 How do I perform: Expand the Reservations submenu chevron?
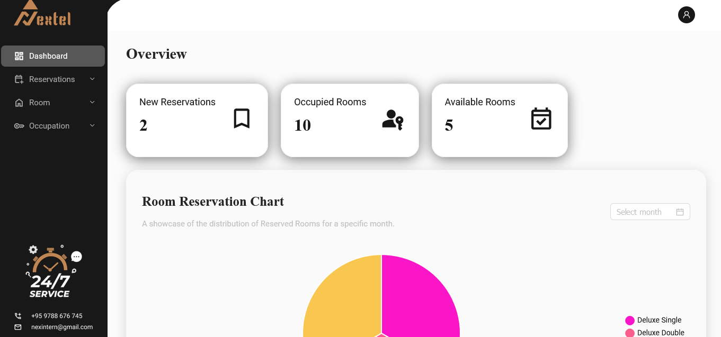[92, 79]
